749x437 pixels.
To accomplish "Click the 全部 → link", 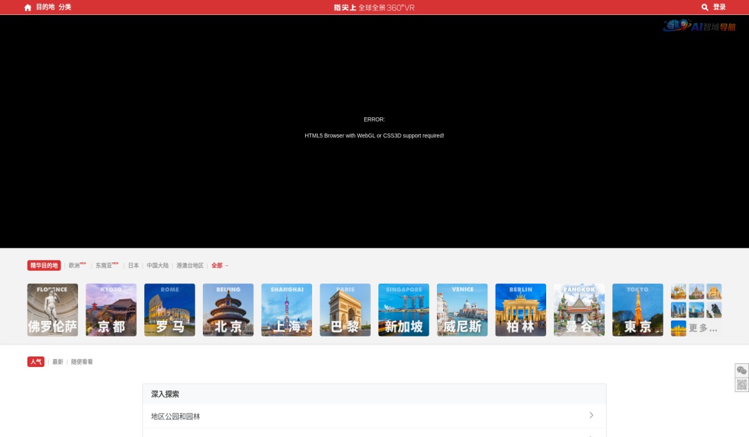I will tap(220, 265).
